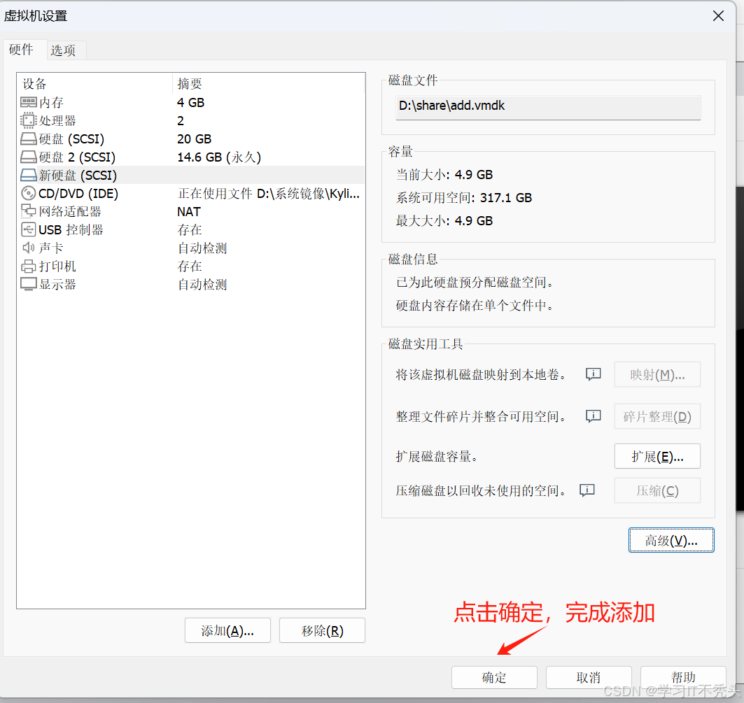The width and height of the screenshot is (744, 703).
Task: Click the 取消 button
Action: tap(589, 677)
